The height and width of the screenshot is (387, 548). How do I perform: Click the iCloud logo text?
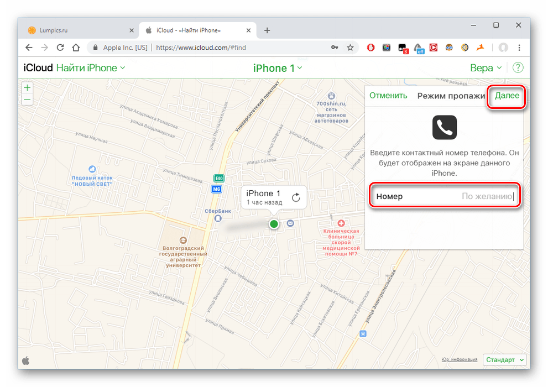pos(38,68)
